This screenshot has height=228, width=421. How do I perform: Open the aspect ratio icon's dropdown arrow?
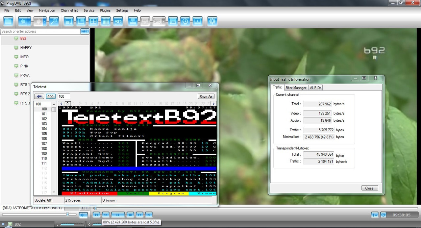[x=163, y=21]
